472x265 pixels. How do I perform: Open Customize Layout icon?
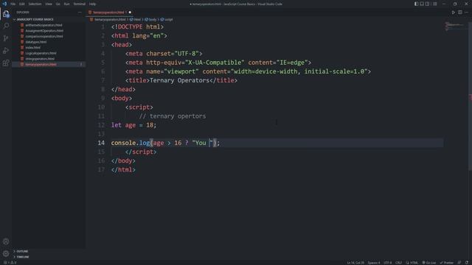tap(434, 4)
